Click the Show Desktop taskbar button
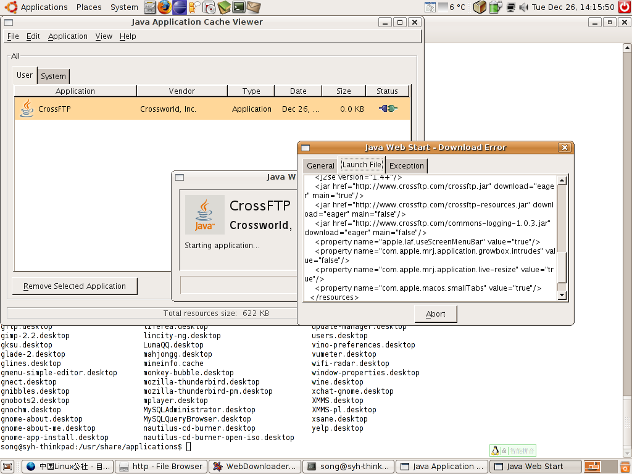Screen dimensions: 632x474 click(7, 467)
